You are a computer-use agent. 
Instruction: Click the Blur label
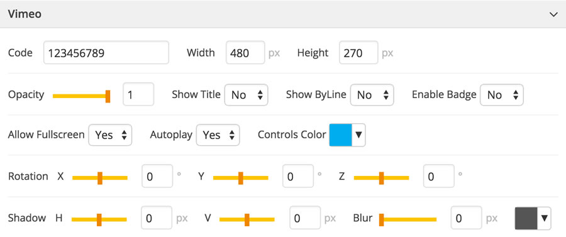[x=363, y=218]
